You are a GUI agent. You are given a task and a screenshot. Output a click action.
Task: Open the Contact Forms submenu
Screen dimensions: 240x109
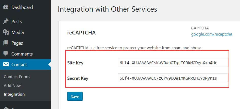[17, 77]
